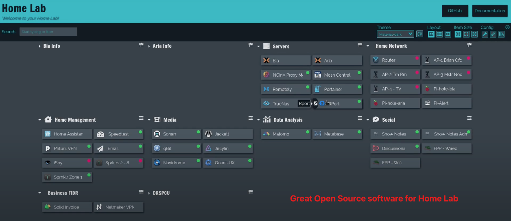The image size is (511, 221).
Task: Open Home Network section options menu
Action: pyautogui.click(x=469, y=45)
